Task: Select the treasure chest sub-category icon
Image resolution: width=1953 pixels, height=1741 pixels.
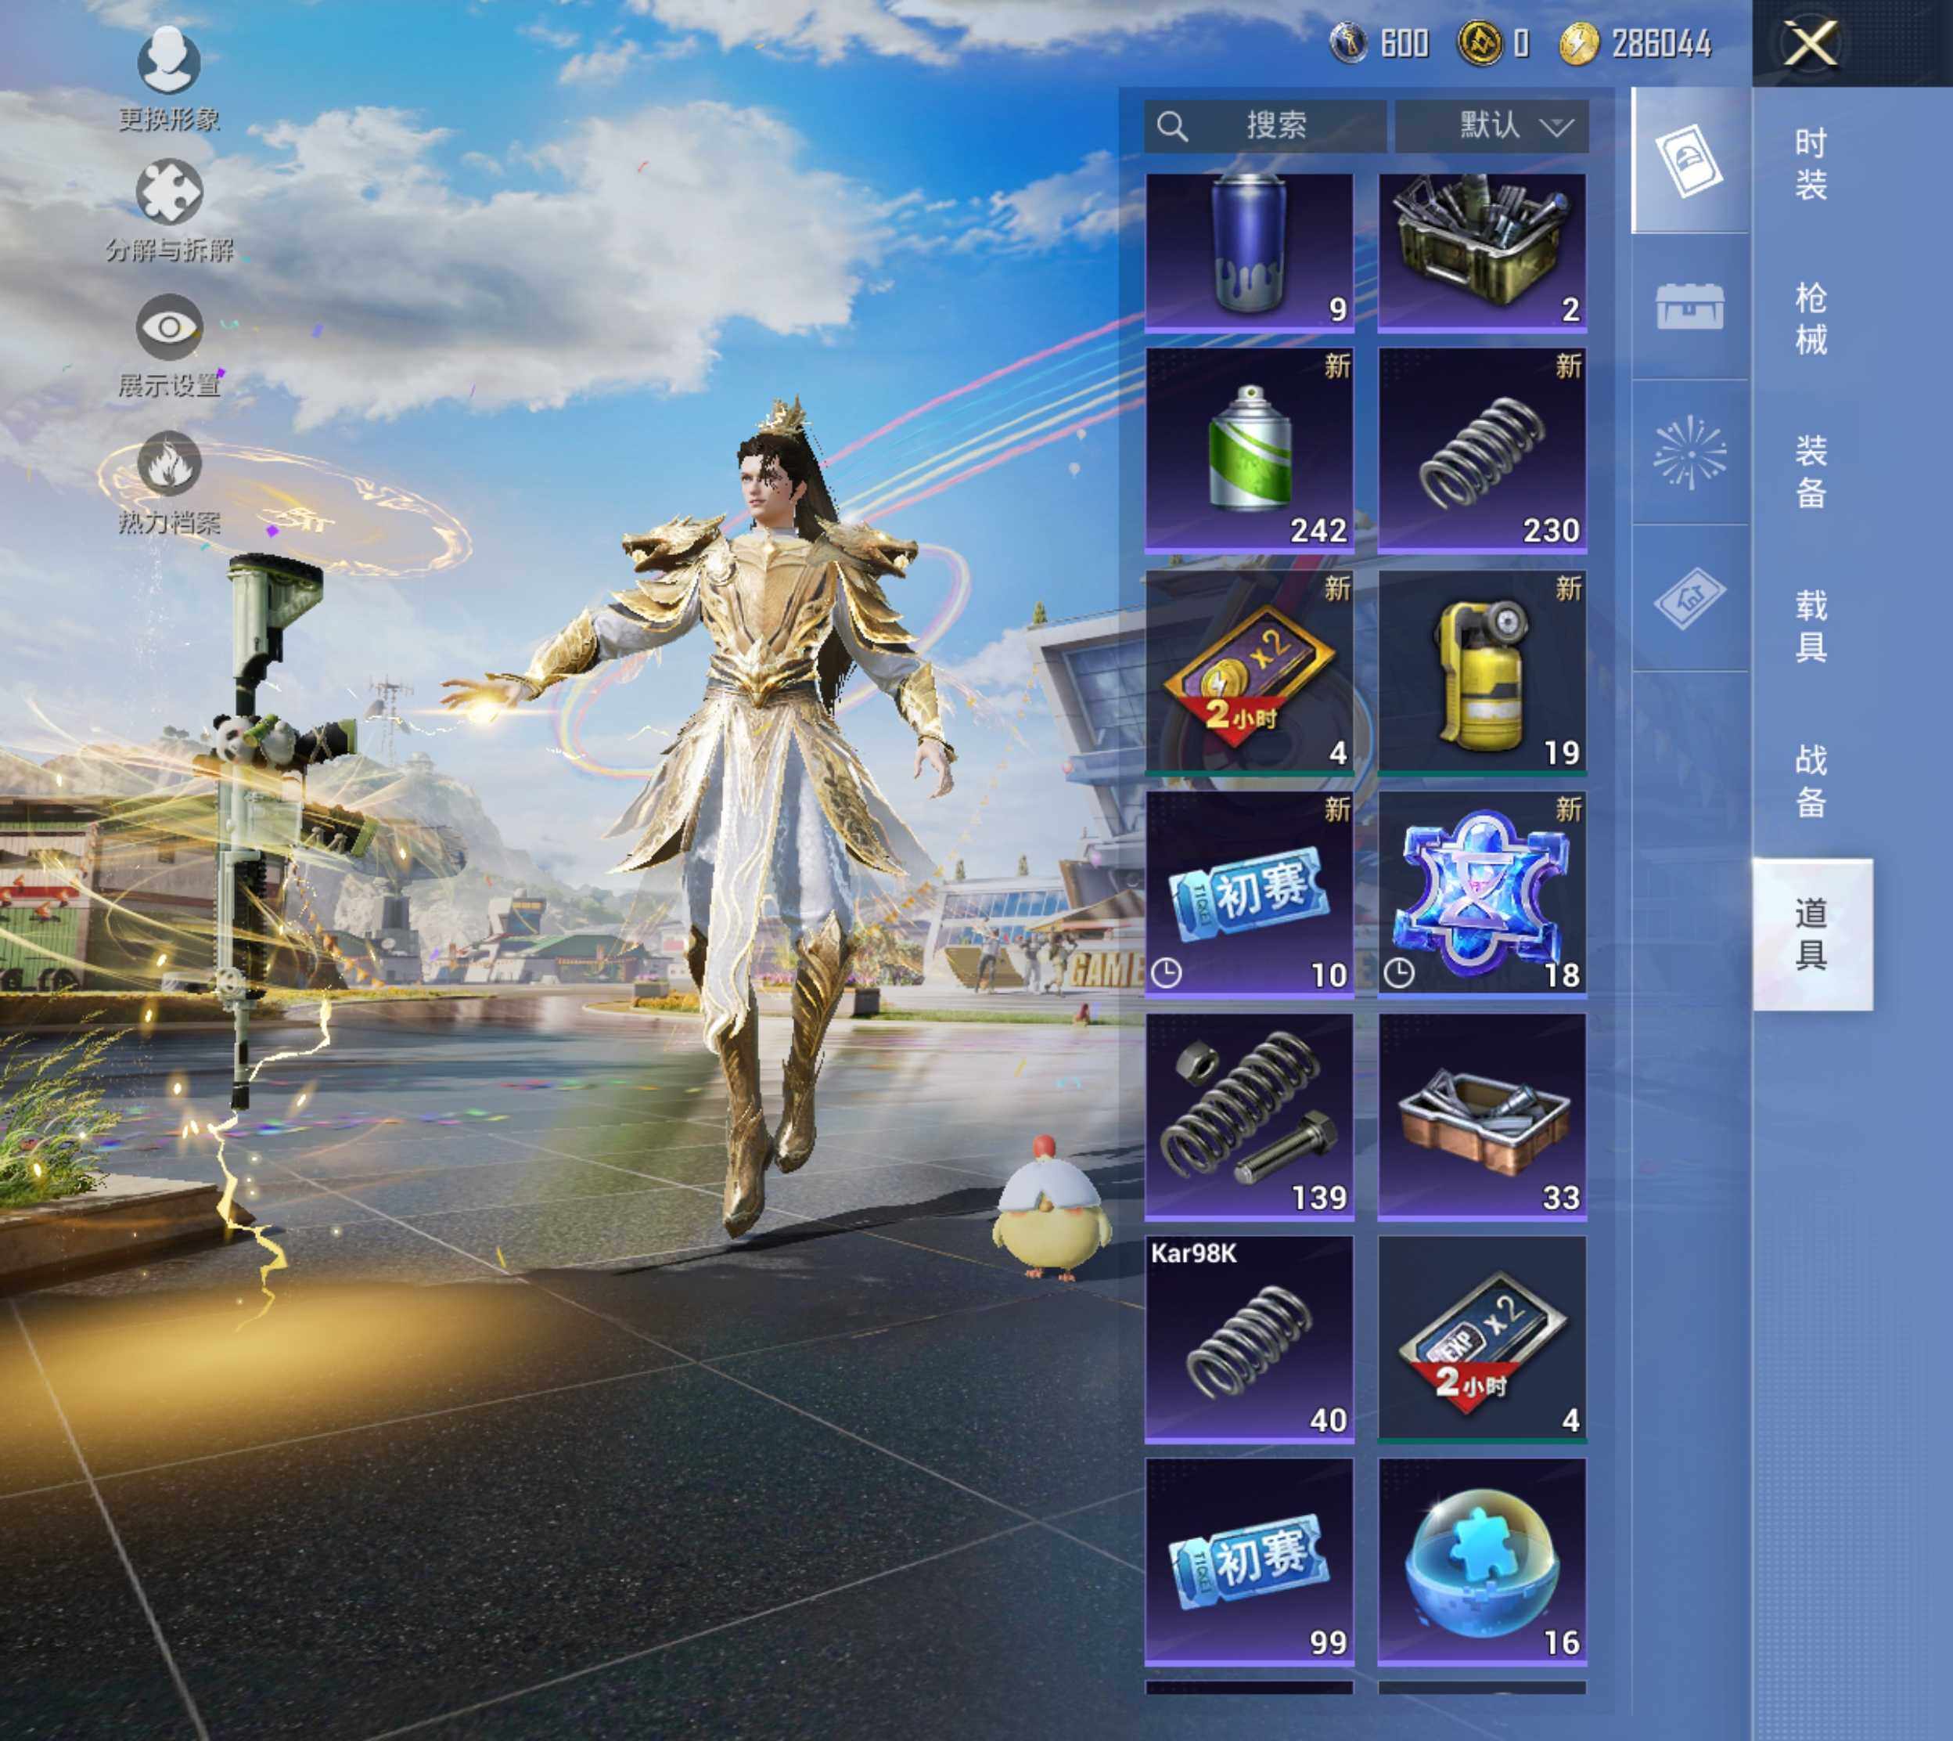Action: (1689, 306)
